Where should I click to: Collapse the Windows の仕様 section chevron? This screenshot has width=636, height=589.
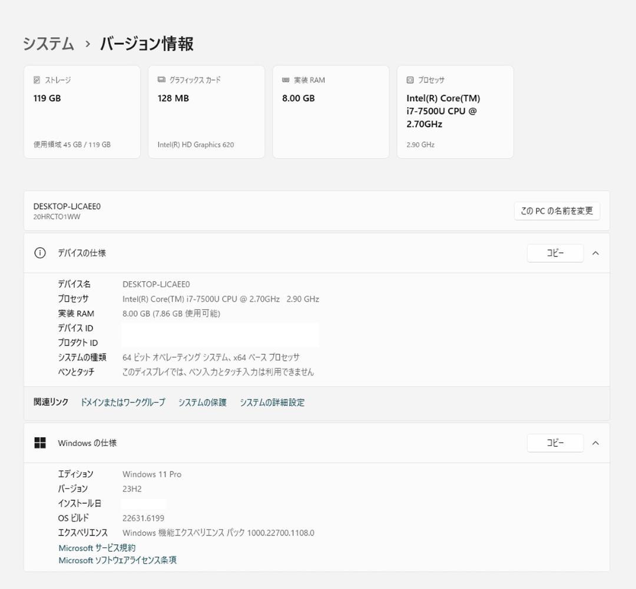(x=595, y=442)
